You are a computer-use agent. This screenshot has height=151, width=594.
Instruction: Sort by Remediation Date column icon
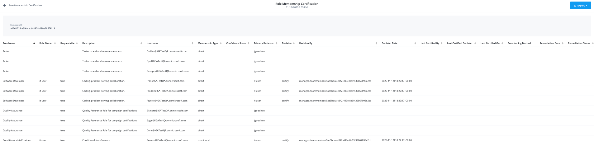coord(563,43)
